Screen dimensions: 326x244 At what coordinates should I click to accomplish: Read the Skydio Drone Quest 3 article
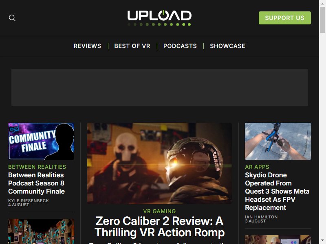coord(277,191)
